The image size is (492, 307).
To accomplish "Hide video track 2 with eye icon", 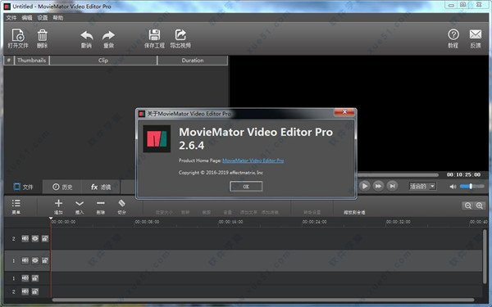I will (35, 239).
